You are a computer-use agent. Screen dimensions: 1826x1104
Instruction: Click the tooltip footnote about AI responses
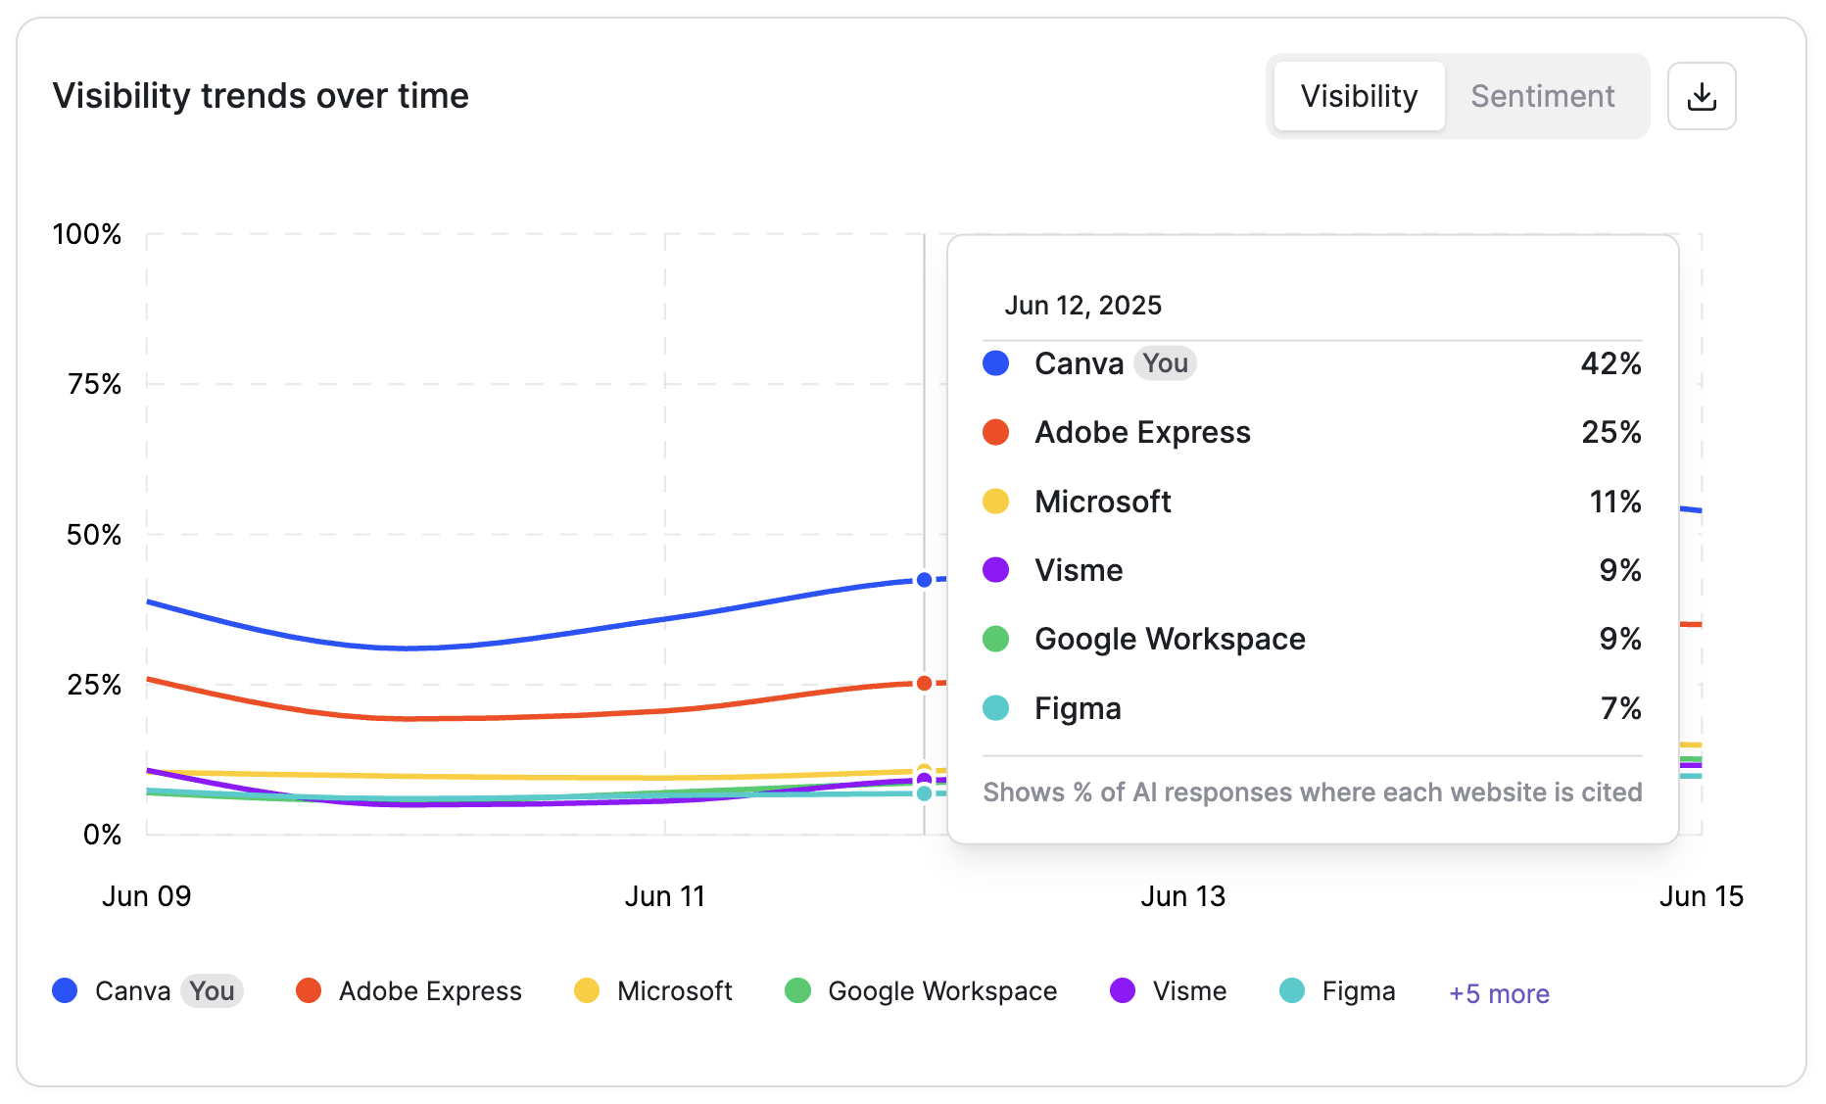pos(1313,792)
